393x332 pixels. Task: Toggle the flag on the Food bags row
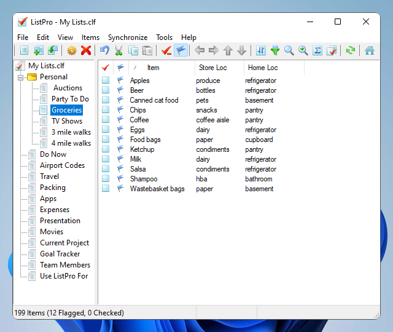(120, 139)
